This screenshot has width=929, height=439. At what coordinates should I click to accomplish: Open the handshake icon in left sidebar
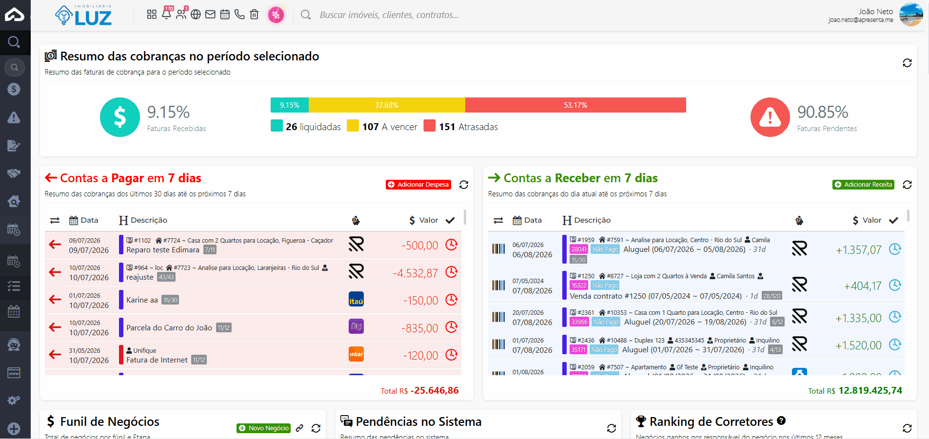pos(14,173)
